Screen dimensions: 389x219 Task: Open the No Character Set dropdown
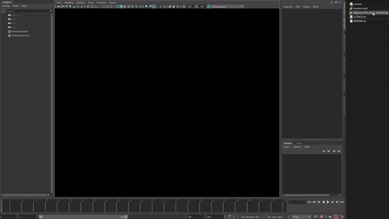250,217
